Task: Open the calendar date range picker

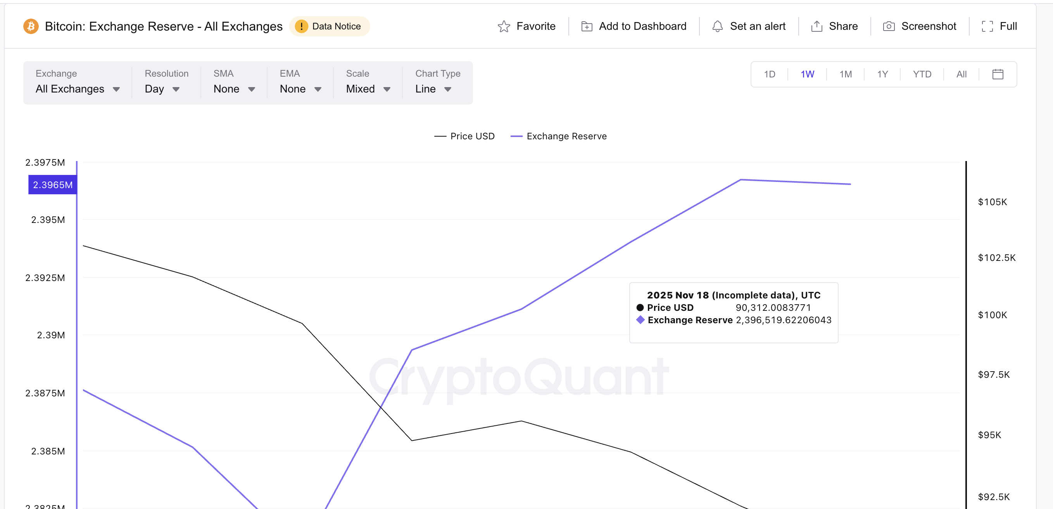Action: [x=998, y=74]
